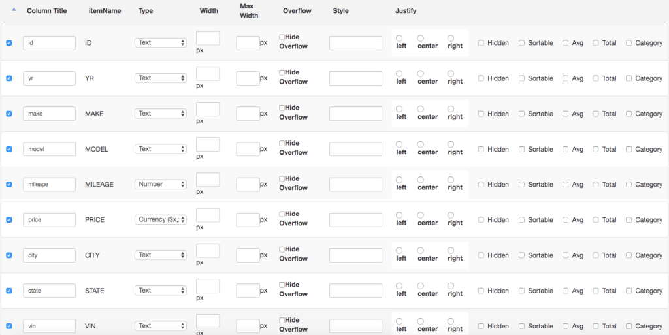
Task: Check Category for the STATE row
Action: point(628,291)
